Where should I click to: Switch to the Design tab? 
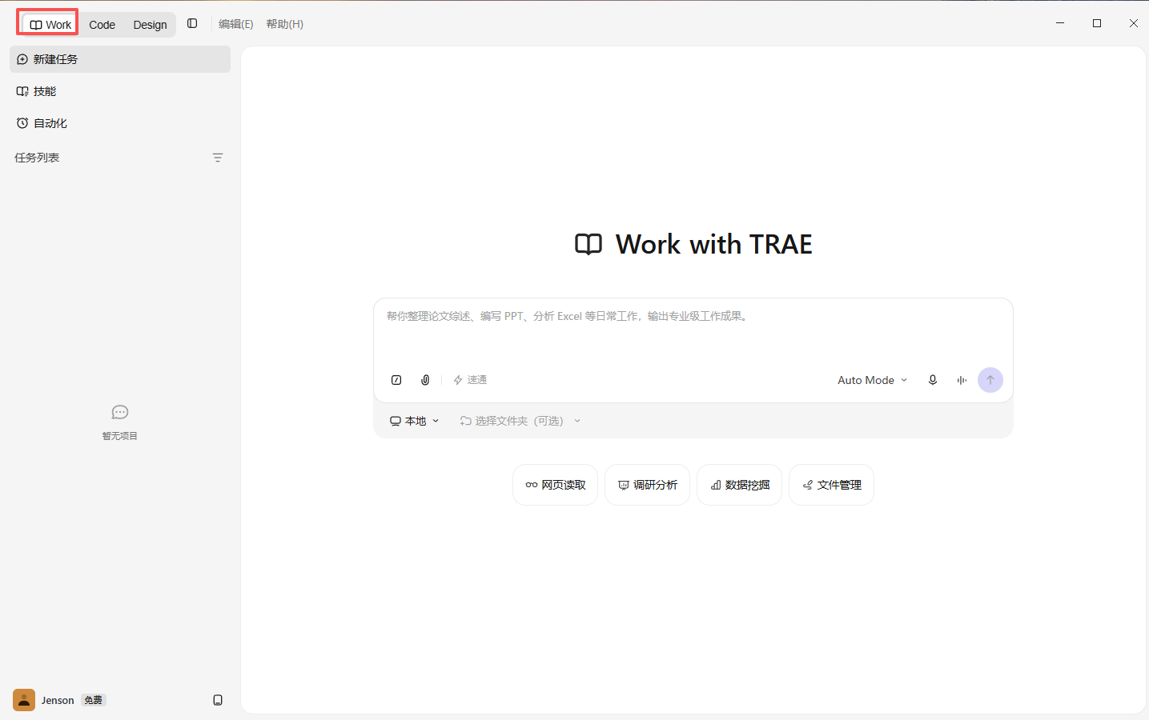point(150,25)
